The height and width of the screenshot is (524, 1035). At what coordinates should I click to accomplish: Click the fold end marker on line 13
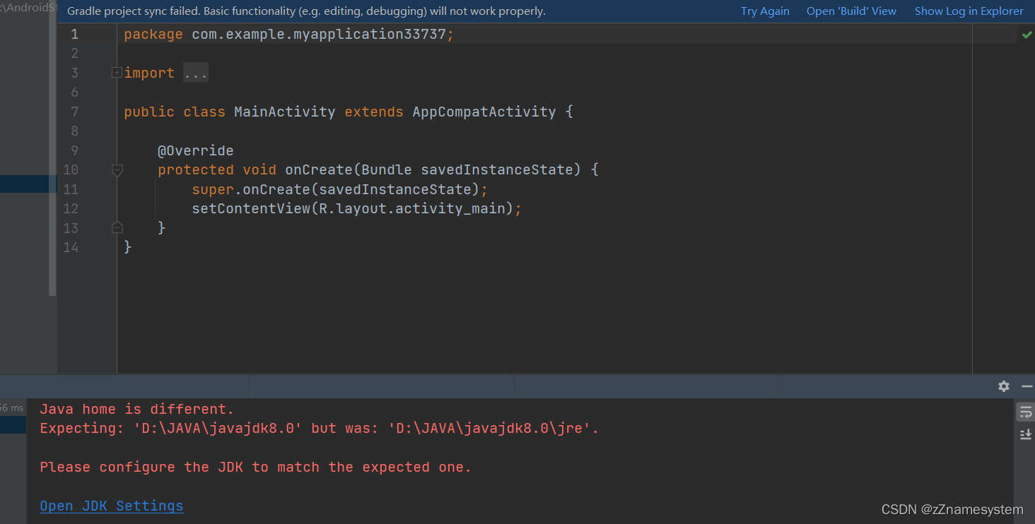click(117, 227)
